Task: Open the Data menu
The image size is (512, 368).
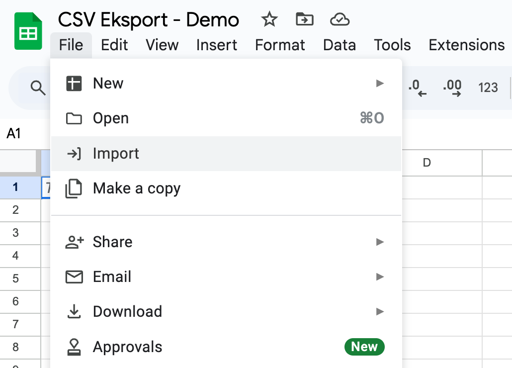Action: [x=340, y=45]
